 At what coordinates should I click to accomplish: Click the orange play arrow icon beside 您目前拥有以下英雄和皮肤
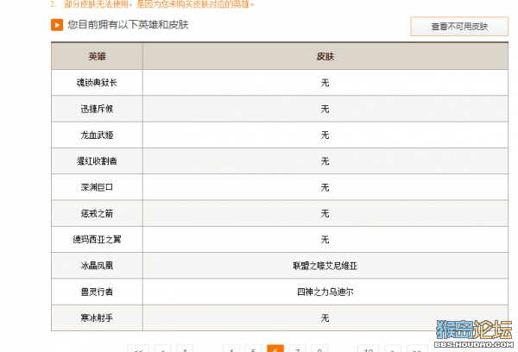57,25
